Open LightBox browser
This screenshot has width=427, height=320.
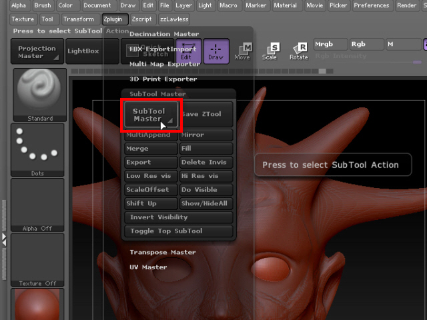click(92, 51)
